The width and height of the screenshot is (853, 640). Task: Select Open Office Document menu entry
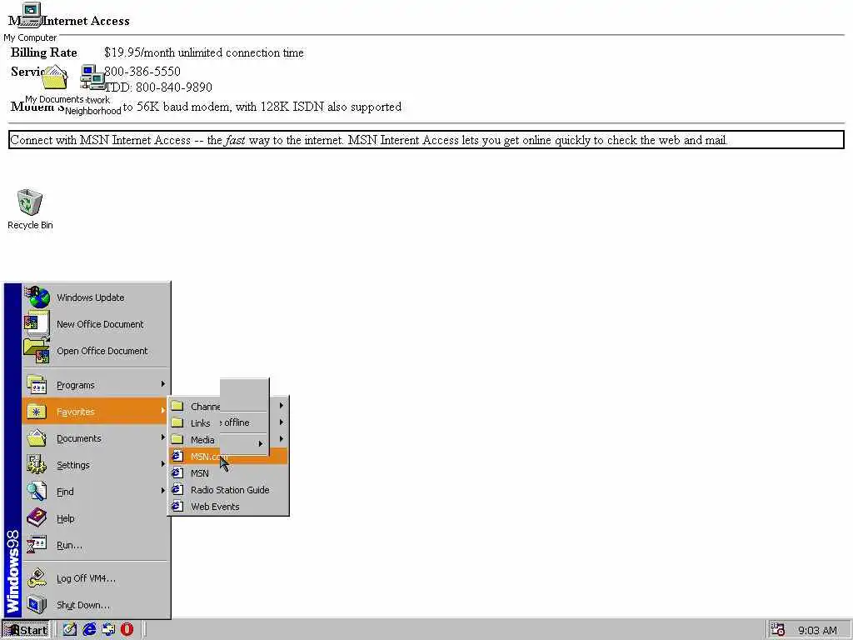pos(97,351)
